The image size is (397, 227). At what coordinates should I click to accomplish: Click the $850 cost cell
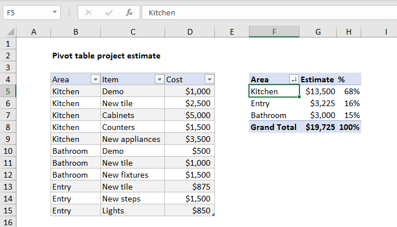click(x=189, y=211)
